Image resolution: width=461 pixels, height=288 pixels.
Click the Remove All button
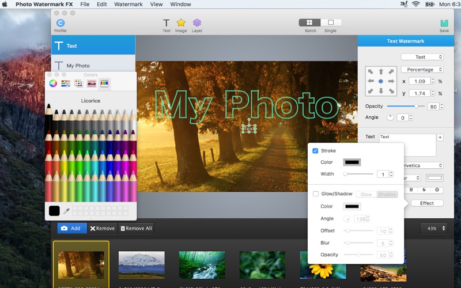pyautogui.click(x=136, y=228)
